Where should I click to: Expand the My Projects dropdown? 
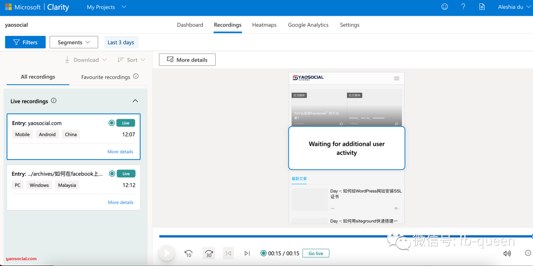107,7
